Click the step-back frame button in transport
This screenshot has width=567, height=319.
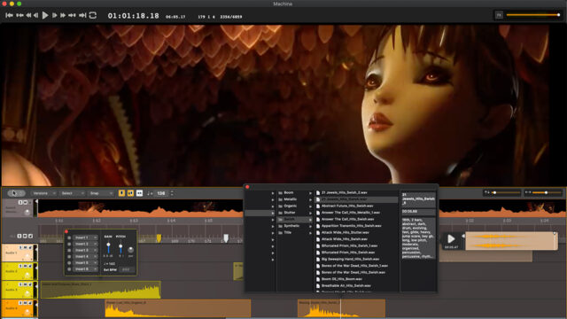point(35,15)
